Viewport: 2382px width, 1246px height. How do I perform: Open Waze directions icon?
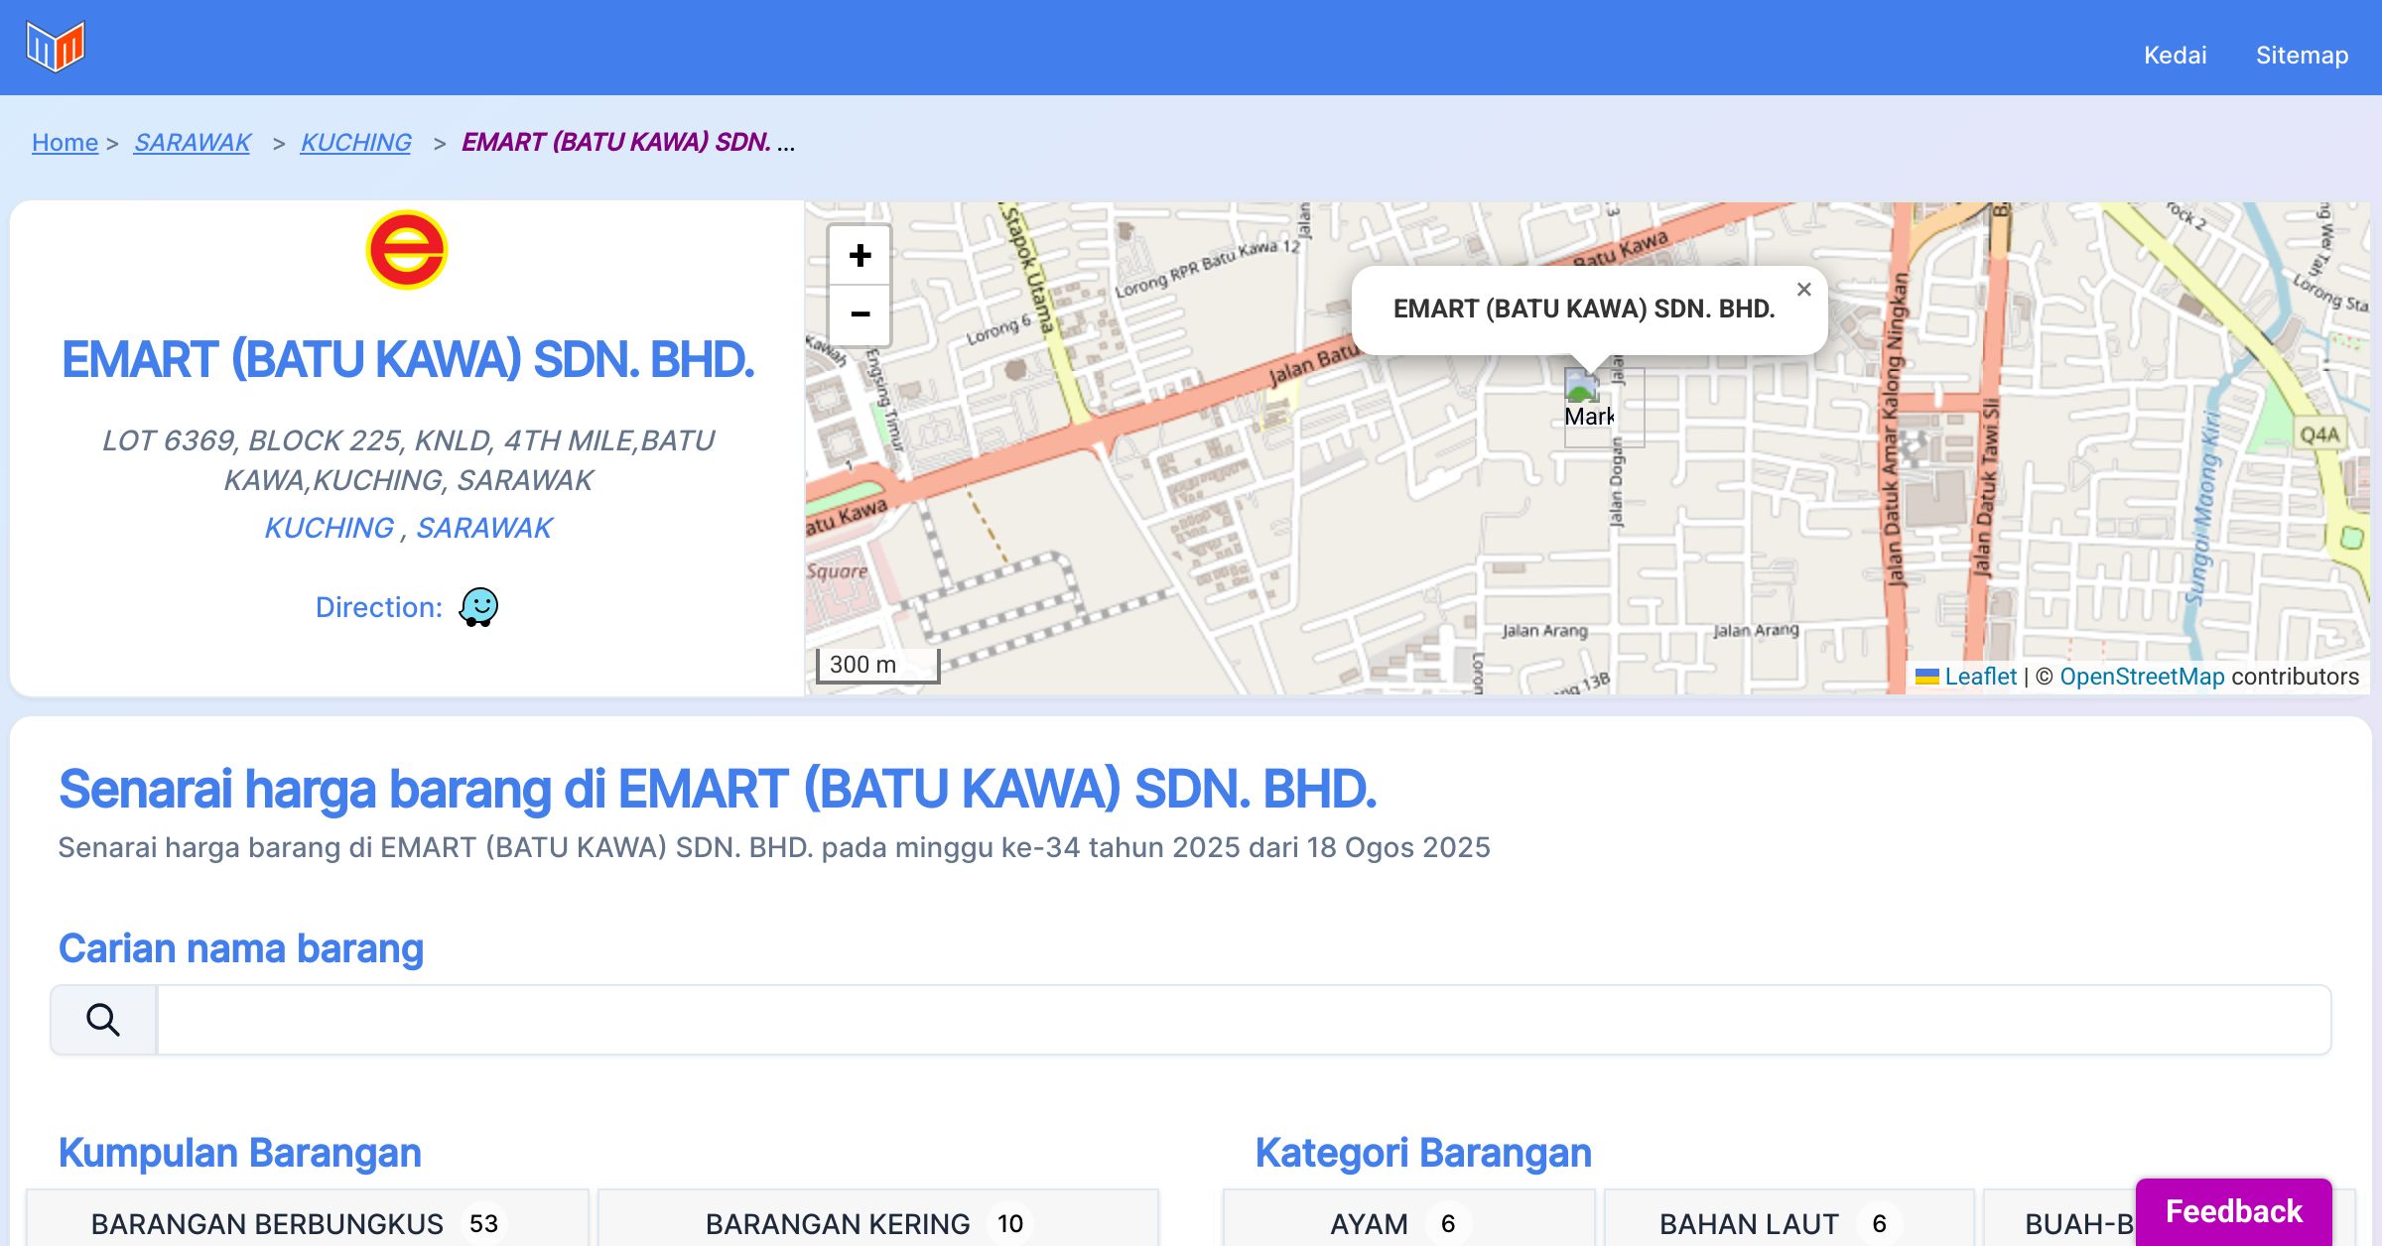[x=478, y=607]
